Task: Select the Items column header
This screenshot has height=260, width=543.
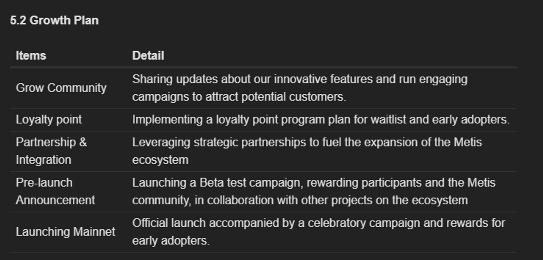Action: [31, 56]
